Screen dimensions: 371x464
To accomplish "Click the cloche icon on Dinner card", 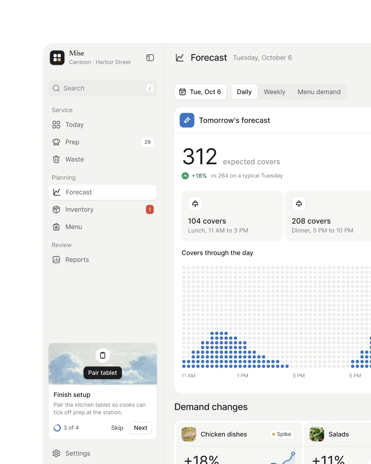I will [x=299, y=204].
